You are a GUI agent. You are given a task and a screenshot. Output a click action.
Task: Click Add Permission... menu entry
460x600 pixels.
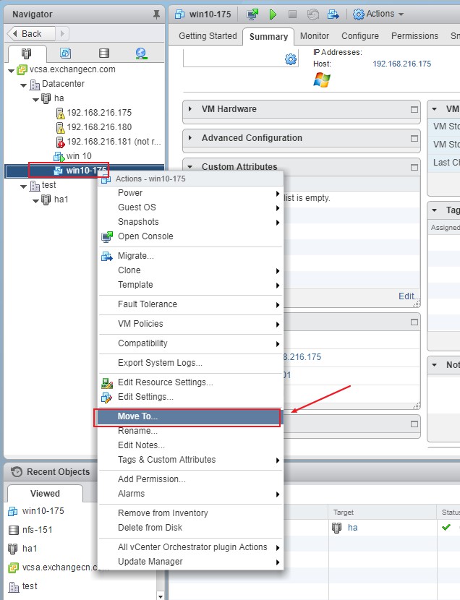[190, 479]
